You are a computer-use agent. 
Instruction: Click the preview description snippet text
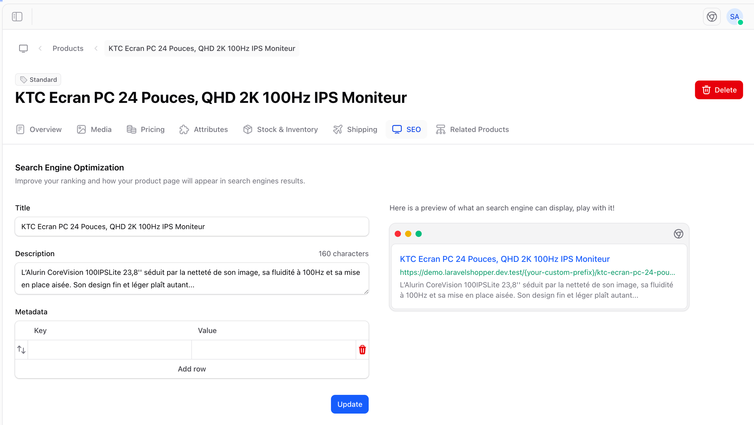coord(536,290)
